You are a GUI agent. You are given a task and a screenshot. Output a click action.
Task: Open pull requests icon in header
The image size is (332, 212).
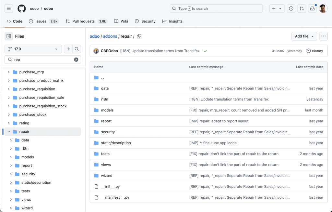pyautogui.click(x=302, y=8)
